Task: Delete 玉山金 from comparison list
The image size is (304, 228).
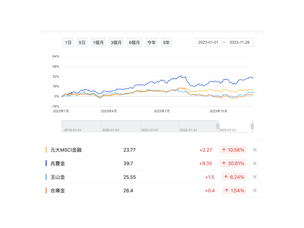Action: coord(255,177)
